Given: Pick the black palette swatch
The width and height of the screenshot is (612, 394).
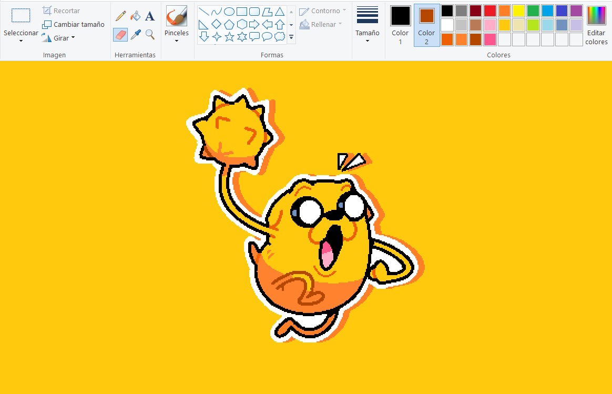Looking at the screenshot, I should 447,11.
